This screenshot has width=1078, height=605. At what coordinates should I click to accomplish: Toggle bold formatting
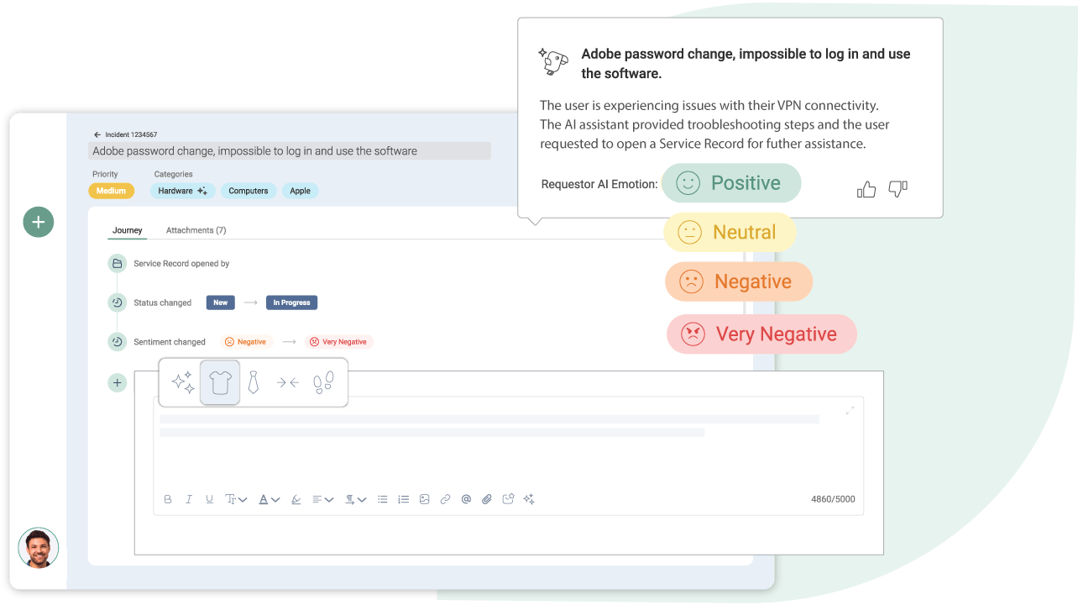coord(168,499)
